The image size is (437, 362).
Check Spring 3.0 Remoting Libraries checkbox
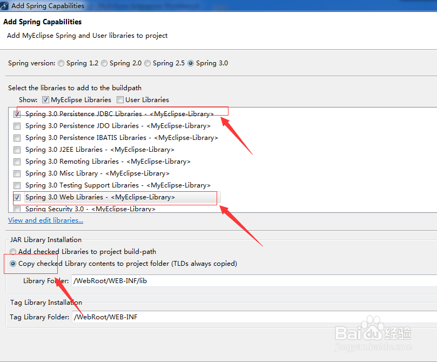tap(17, 162)
